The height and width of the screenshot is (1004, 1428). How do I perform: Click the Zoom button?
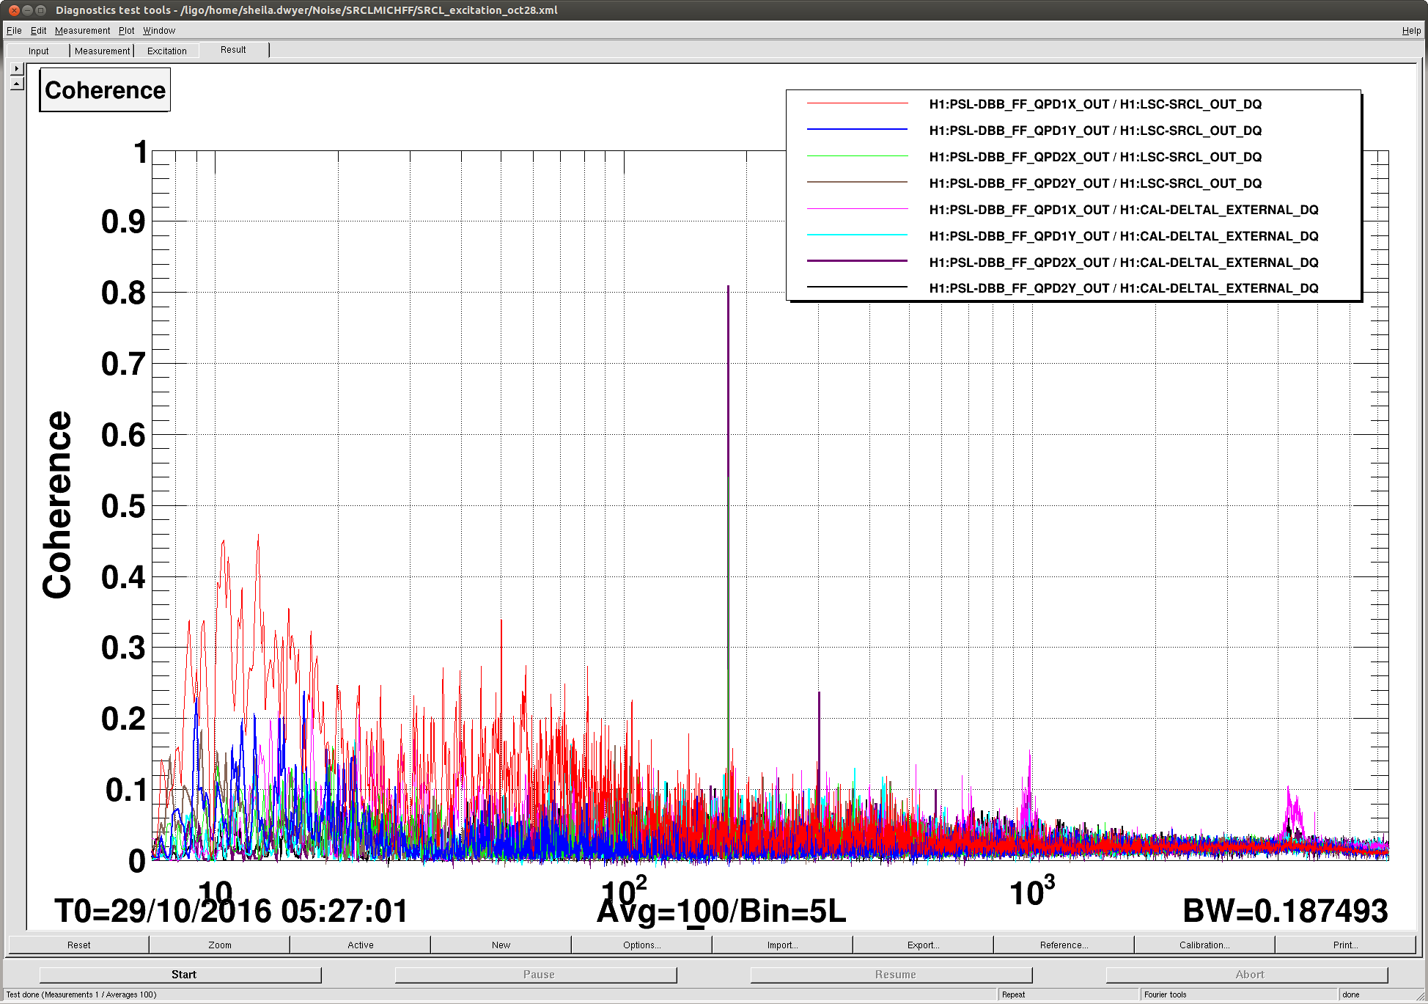(x=219, y=945)
